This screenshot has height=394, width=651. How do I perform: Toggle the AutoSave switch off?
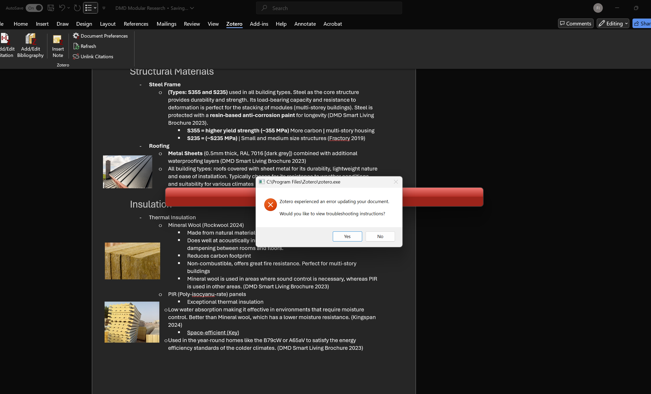(34, 8)
